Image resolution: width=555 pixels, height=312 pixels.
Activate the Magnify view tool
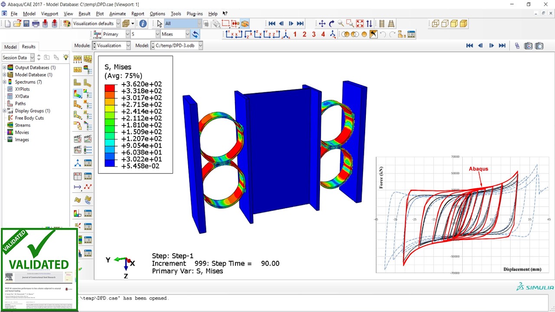(x=341, y=23)
